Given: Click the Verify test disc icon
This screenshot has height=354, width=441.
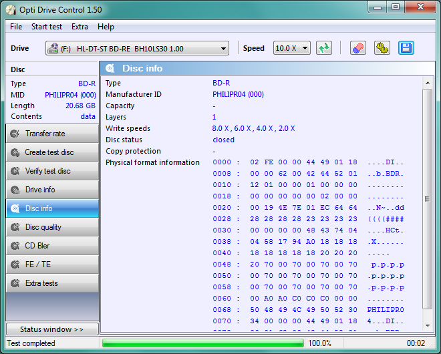Looking at the screenshot, I should pos(15,171).
